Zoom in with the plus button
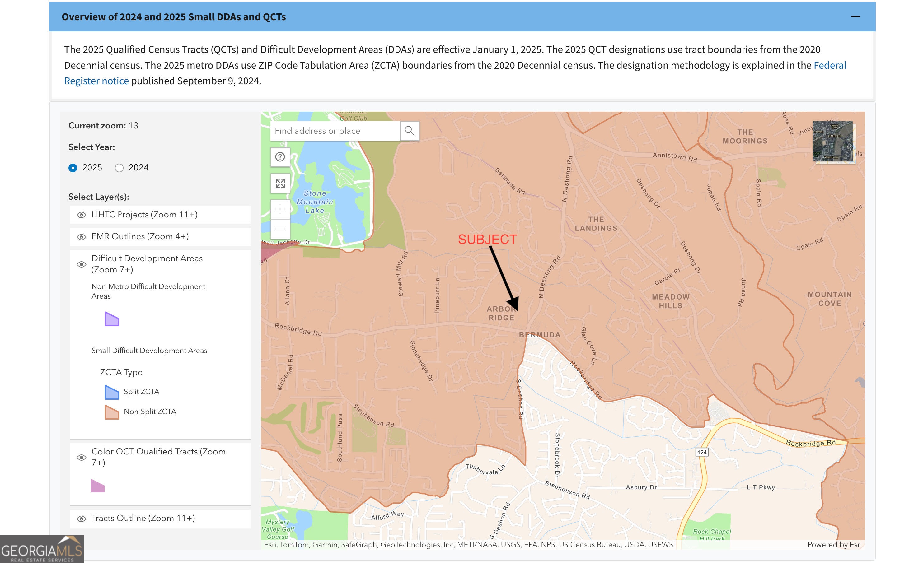The width and height of the screenshot is (923, 563). [x=280, y=209]
